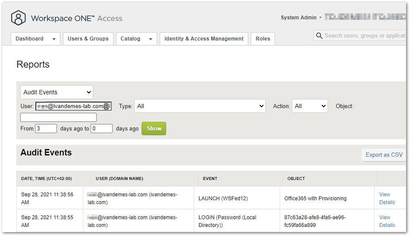Go to the Roles tab

click(x=262, y=39)
